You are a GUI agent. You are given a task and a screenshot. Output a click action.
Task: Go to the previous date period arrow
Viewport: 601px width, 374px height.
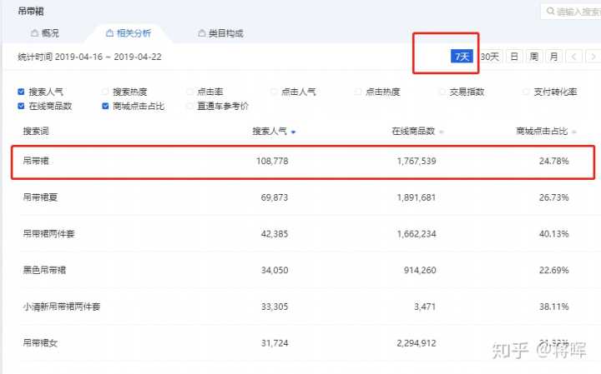click(573, 57)
